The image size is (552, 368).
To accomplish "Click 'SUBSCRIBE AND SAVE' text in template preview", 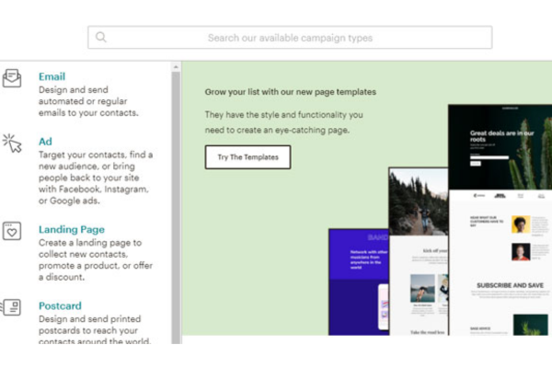I will (510, 285).
